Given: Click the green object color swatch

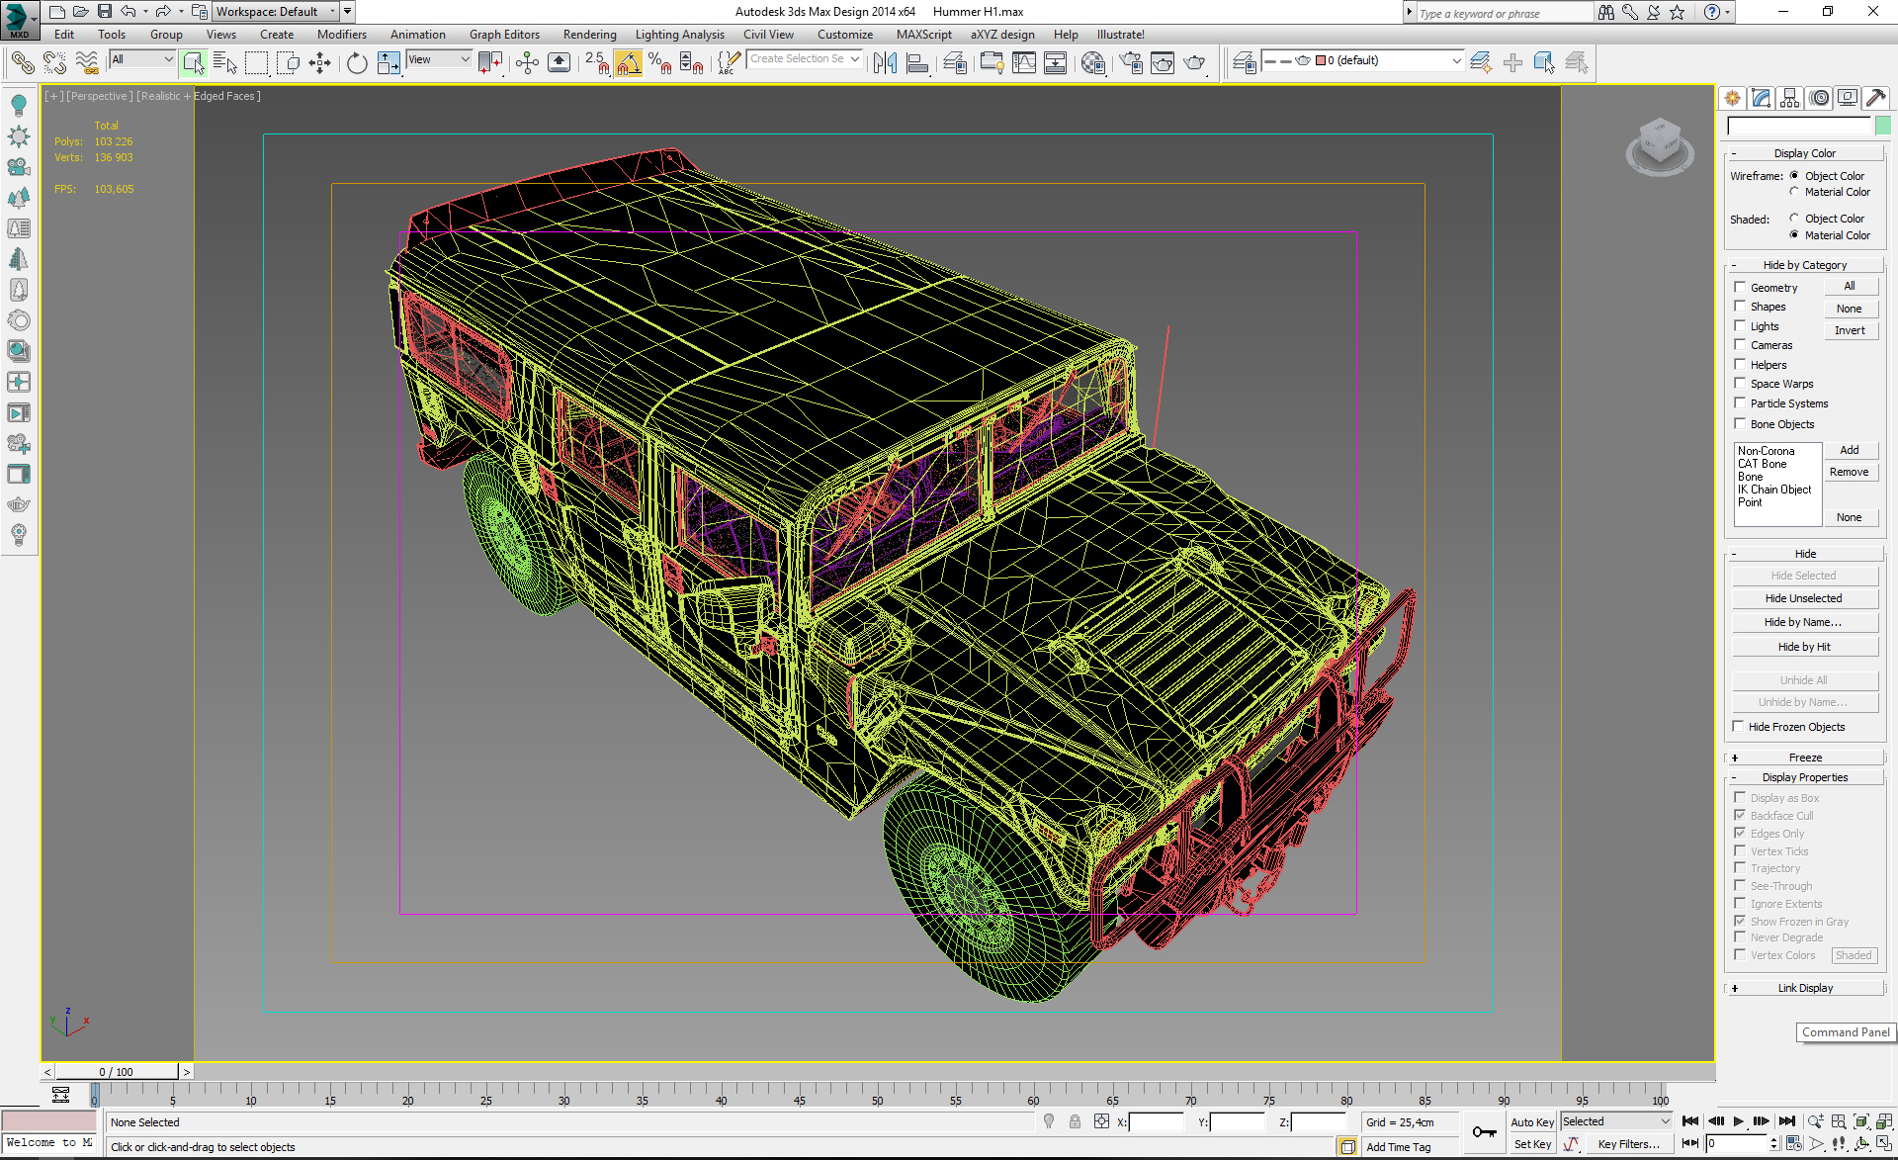Looking at the screenshot, I should 1882,126.
